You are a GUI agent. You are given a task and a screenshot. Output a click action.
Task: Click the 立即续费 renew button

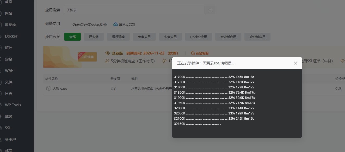(x=87, y=57)
